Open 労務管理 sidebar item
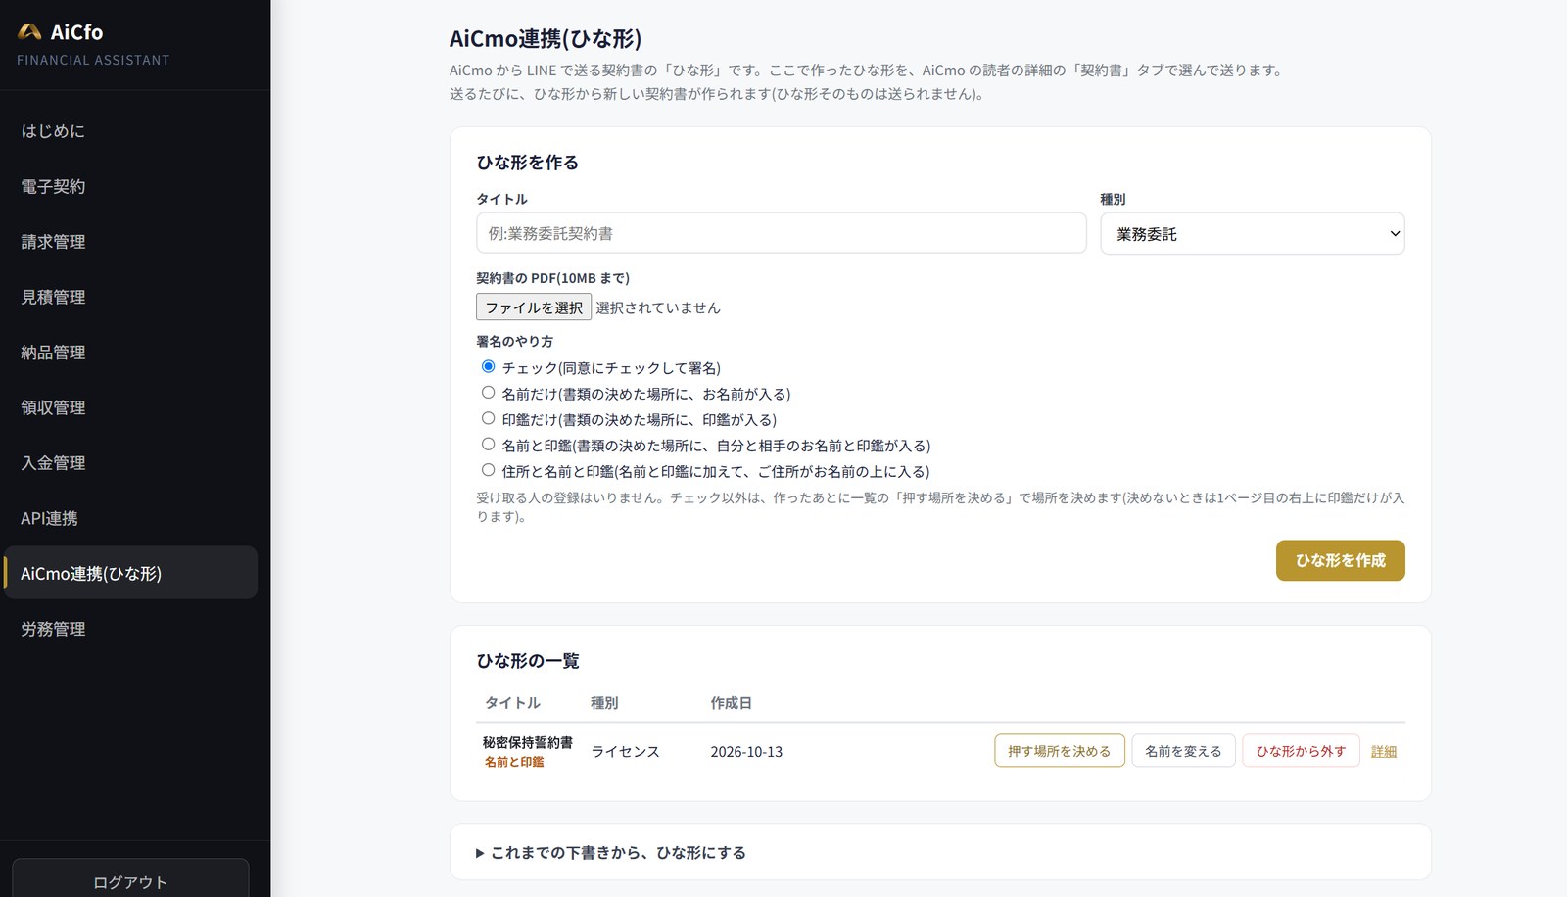The height and width of the screenshot is (897, 1567). point(130,629)
